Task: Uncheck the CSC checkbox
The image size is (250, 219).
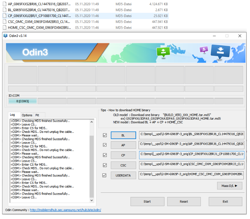Action: click(105, 165)
